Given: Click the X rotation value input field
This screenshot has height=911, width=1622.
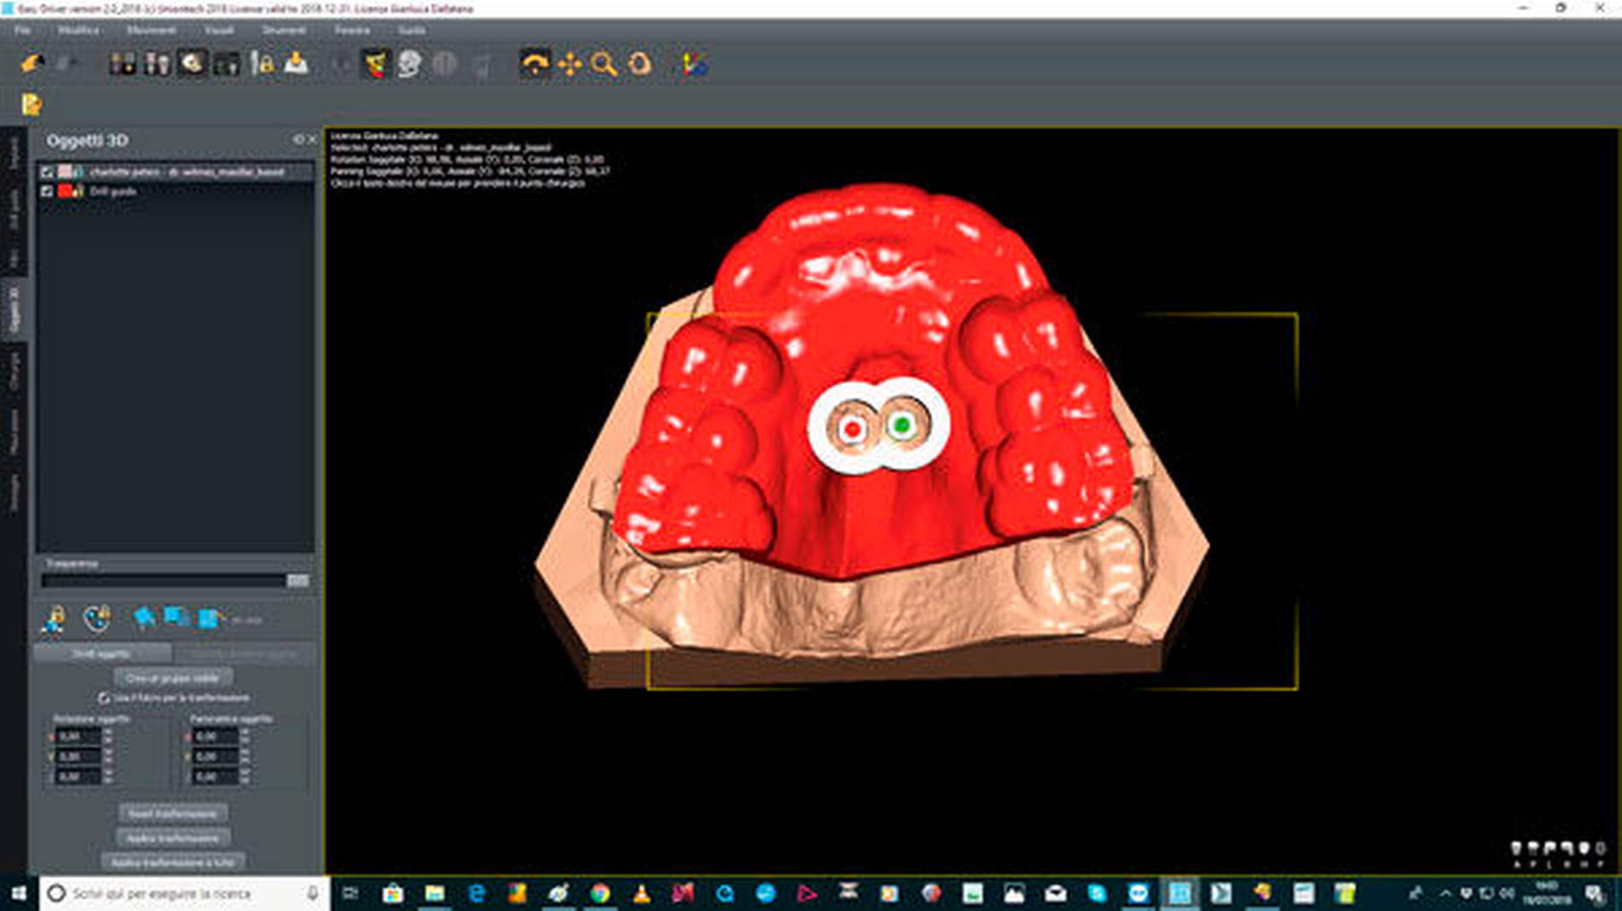Looking at the screenshot, I should (x=78, y=736).
